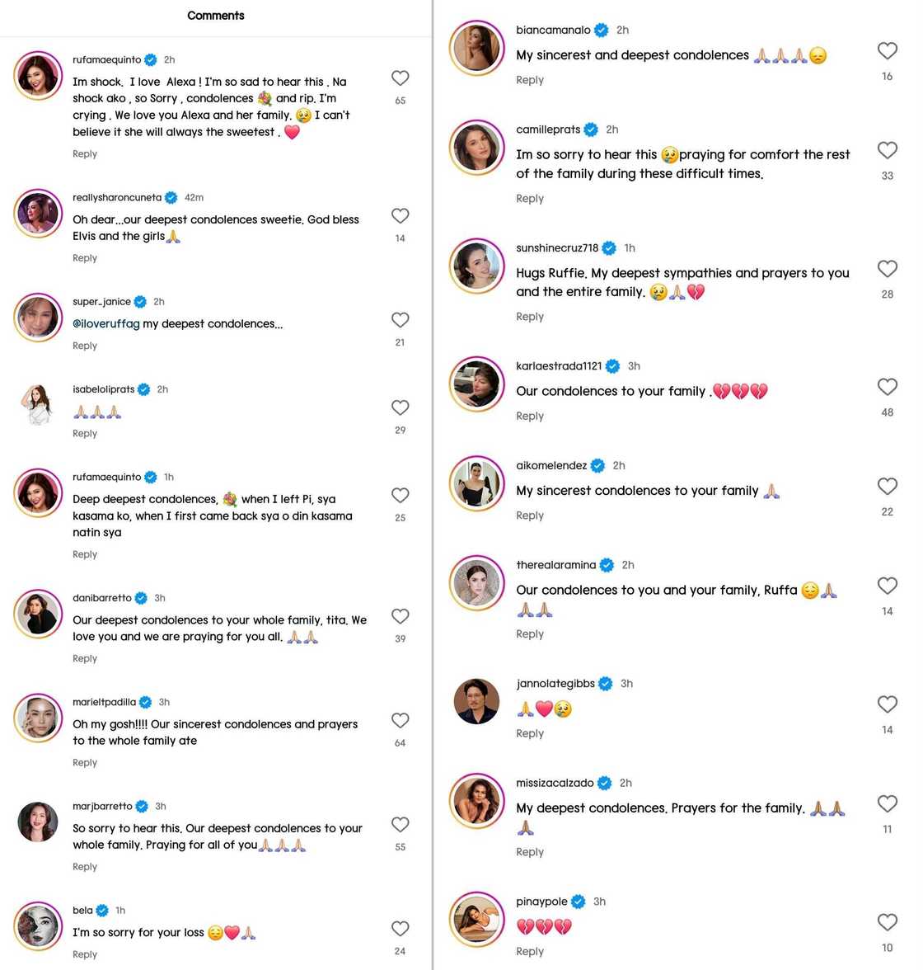Viewport: 923px width, 970px height.
Task: Toggle like on jannolategibbs' comment
Action: [887, 704]
